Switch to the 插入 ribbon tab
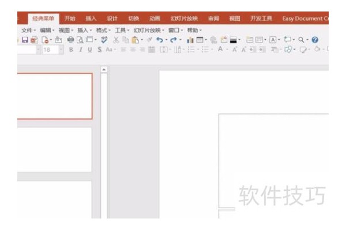This screenshot has height=230, width=346. [x=91, y=18]
